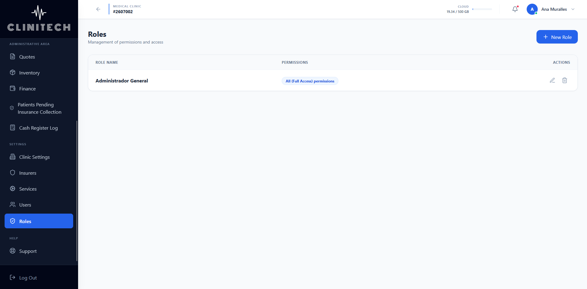Screen dimensions: 587x289
Task: Click the sidebar scrollbar
Action: pos(77,191)
